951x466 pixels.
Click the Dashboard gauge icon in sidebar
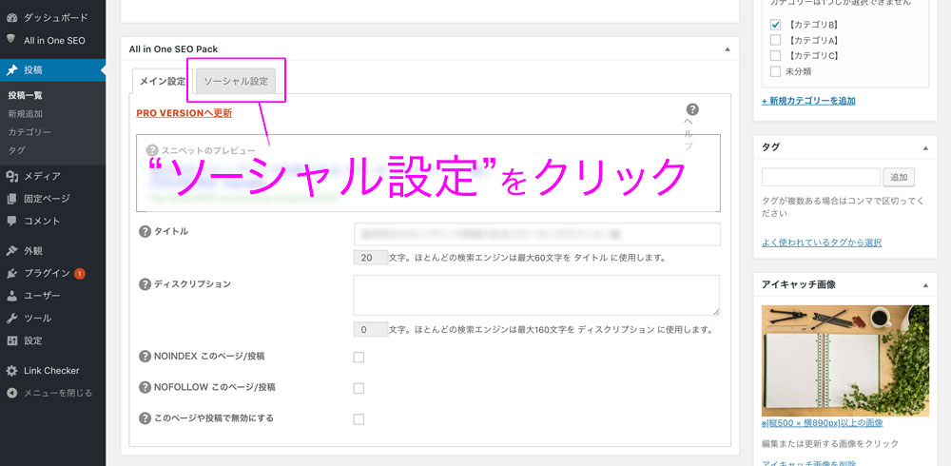click(x=11, y=18)
